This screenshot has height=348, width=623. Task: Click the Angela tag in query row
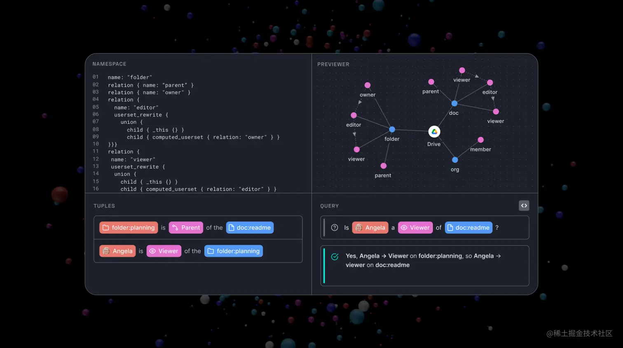point(370,227)
